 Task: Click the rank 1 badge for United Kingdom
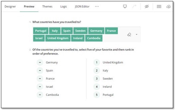coord(97,63)
